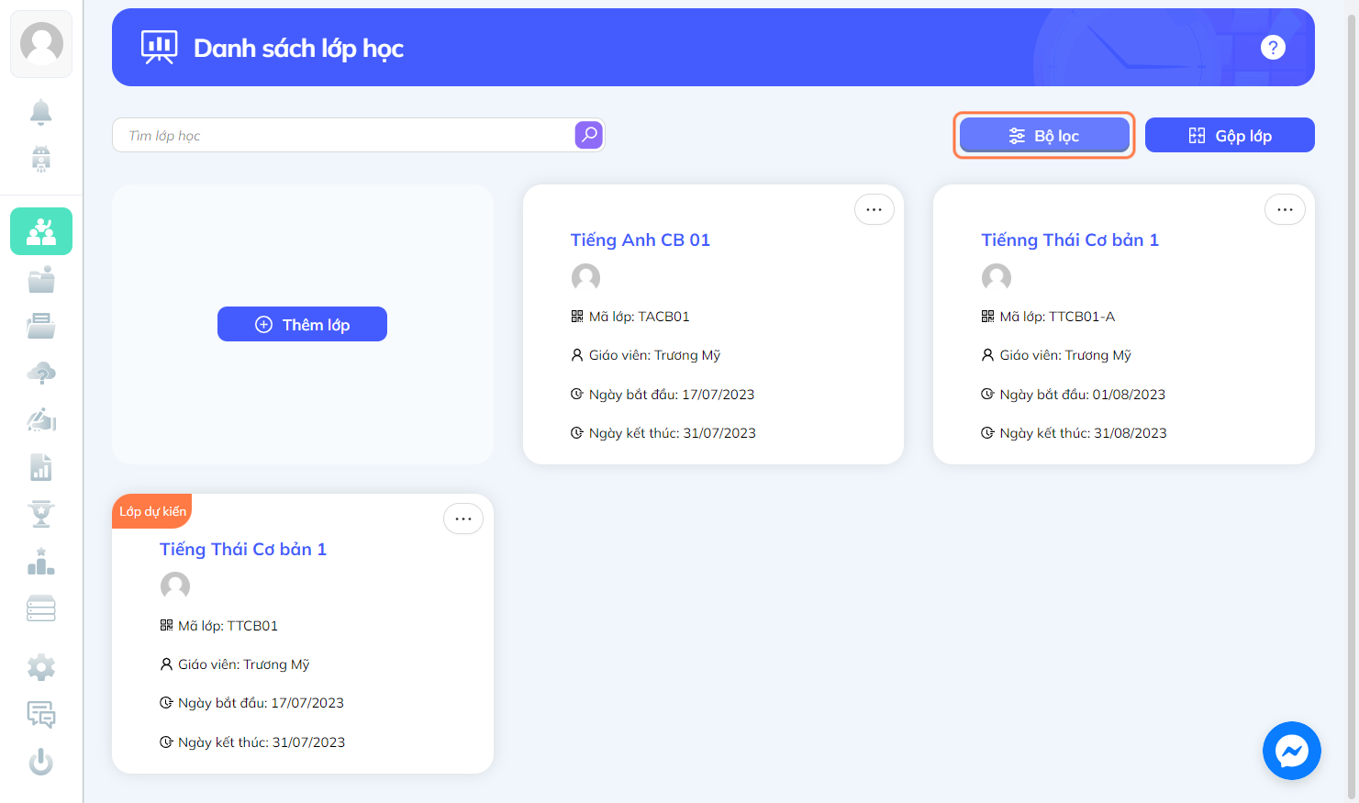The height and width of the screenshot is (803, 1359).
Task: Click the Gộp lớp merge button
Action: point(1230,135)
